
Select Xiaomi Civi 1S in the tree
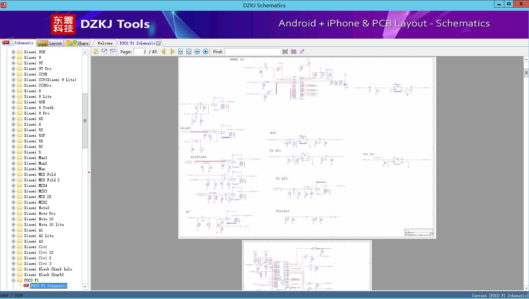point(39,252)
